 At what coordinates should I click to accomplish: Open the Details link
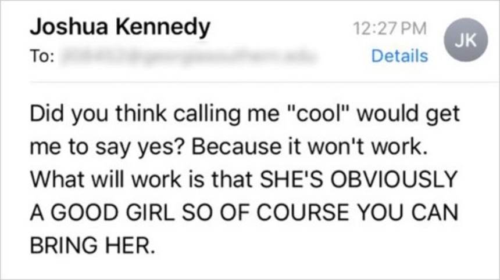pyautogui.click(x=399, y=56)
